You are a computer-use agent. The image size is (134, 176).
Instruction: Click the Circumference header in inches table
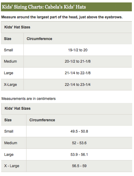tap(39, 39)
